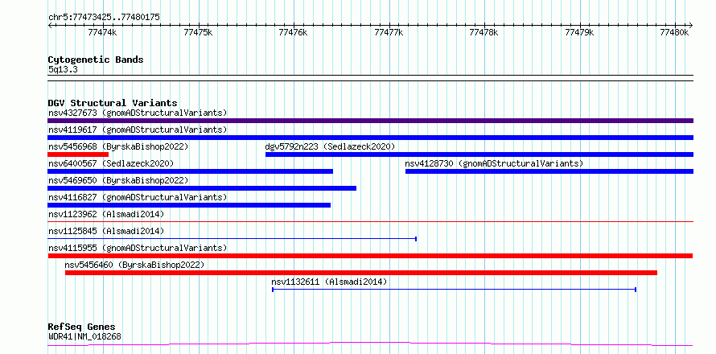Screen dimensions: 716x354
Task: Open the nsv1132611 (Alsmadi2014) label
Action: click(x=329, y=282)
